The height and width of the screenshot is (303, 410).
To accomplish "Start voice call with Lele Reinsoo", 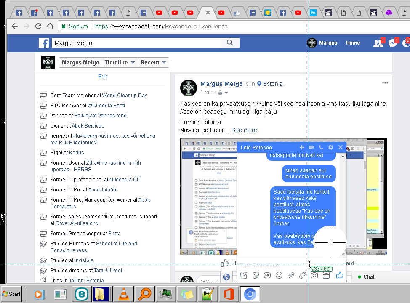I will (x=321, y=147).
